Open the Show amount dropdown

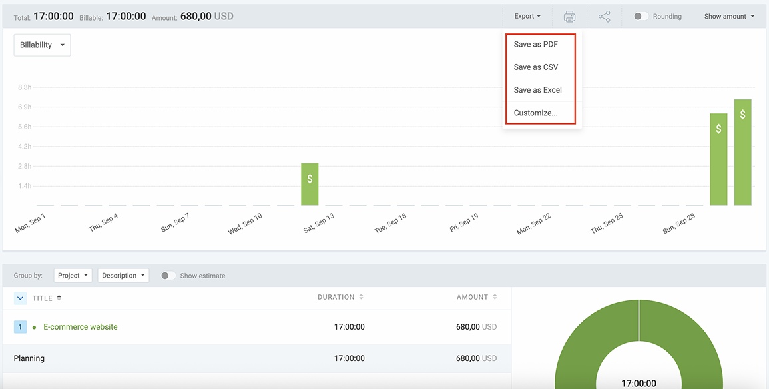point(729,15)
